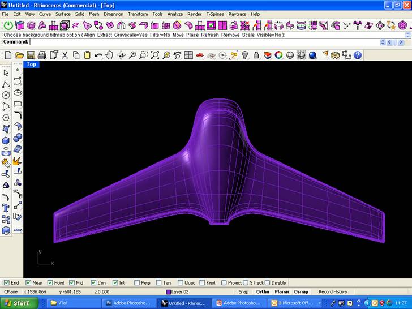Switch to VTol folder in taskbar
The image size is (412, 309).
[73, 303]
